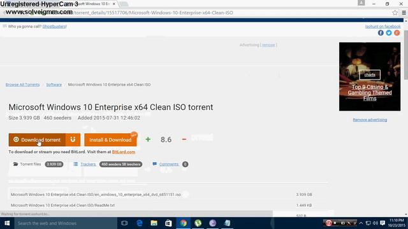Open Action Center notifications icon
408x229 pixels.
(382, 223)
